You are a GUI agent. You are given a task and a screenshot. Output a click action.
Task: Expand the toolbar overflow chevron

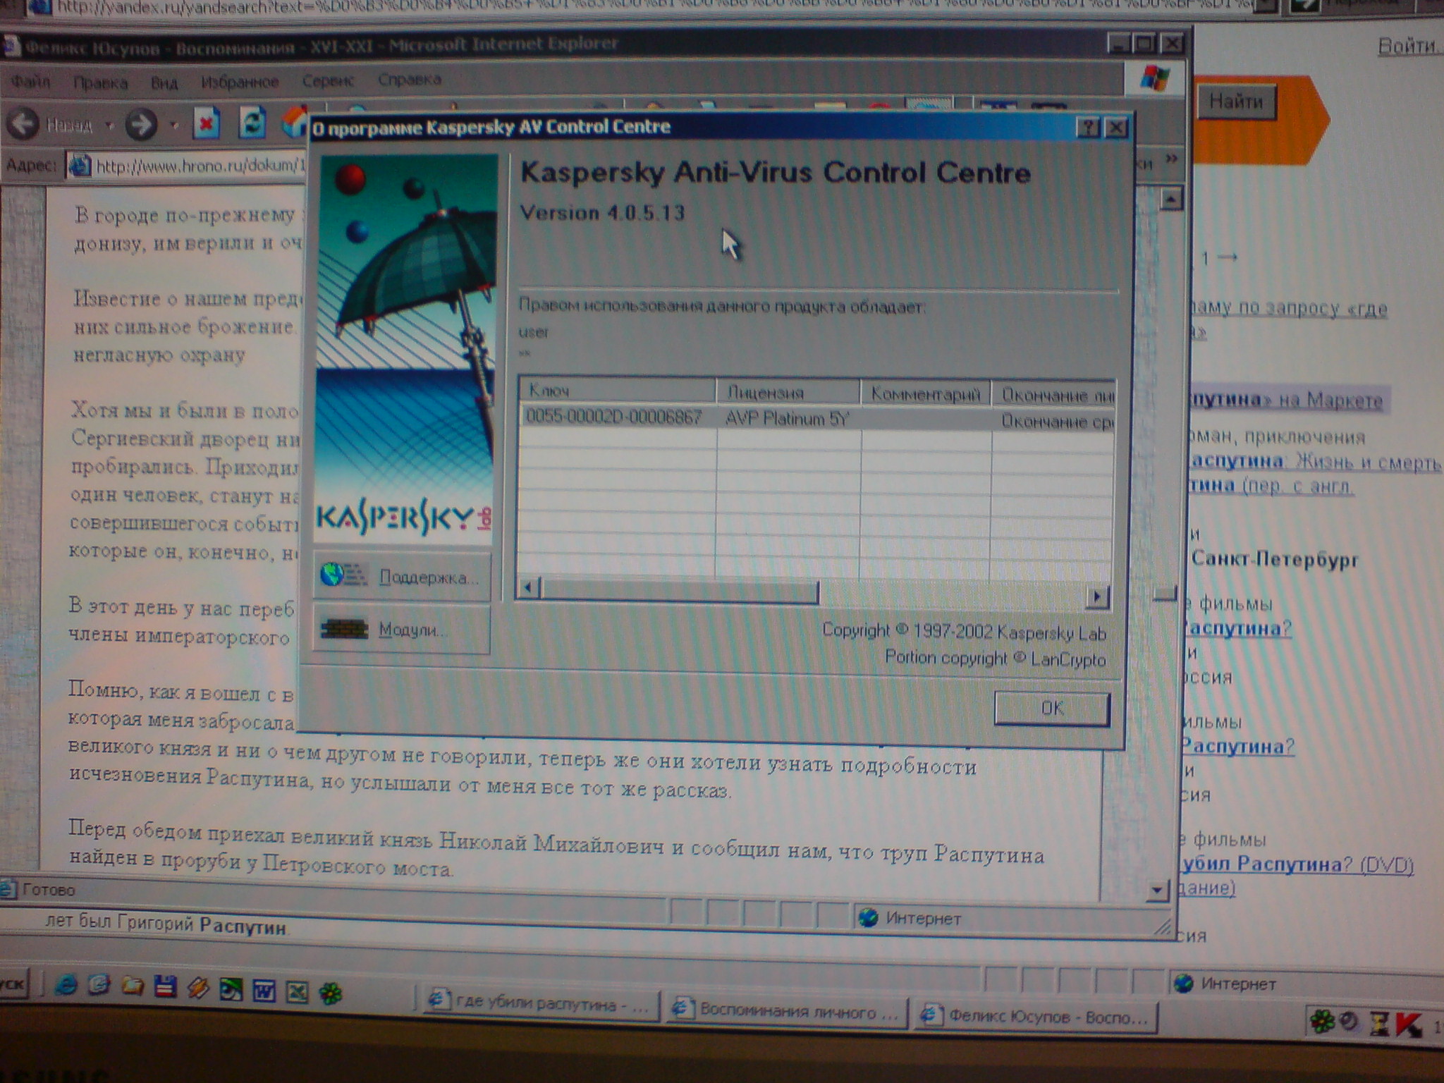[x=1171, y=159]
